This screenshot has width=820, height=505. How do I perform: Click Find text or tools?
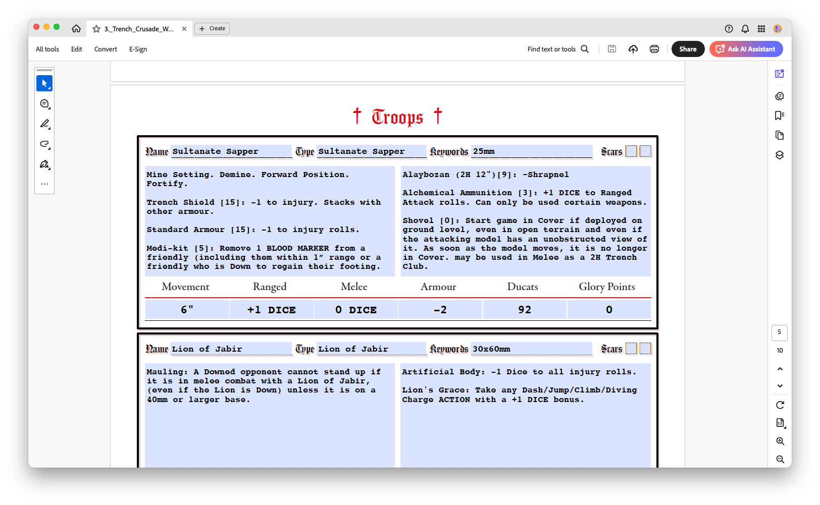(551, 49)
